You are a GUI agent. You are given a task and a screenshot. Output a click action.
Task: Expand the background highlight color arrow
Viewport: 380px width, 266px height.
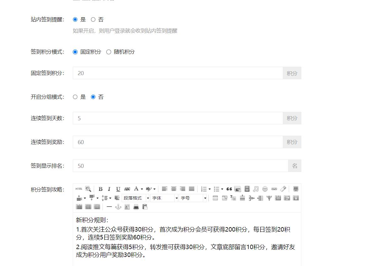tap(154, 189)
